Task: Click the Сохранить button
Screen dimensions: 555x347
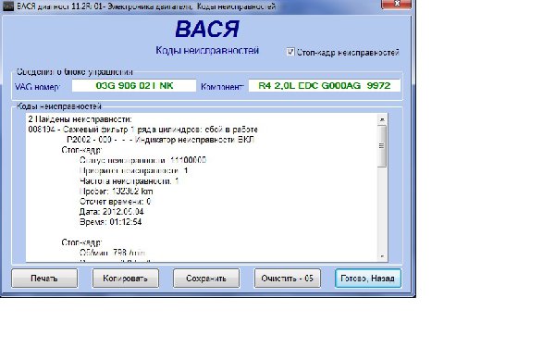Action: (206, 279)
